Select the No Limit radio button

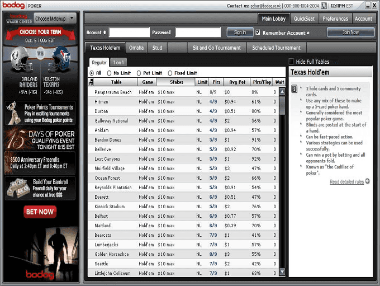(x=109, y=73)
